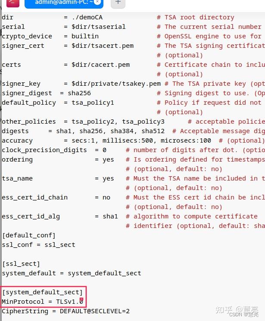Click the digests sha1, sha256 list
Viewport: 265px width, 321px height.
tap(110, 131)
